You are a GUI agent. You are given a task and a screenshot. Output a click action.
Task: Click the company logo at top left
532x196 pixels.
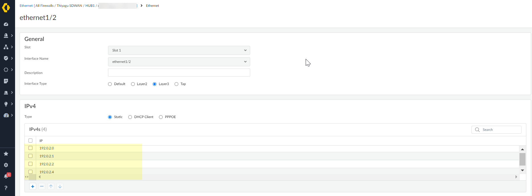click(x=7, y=8)
